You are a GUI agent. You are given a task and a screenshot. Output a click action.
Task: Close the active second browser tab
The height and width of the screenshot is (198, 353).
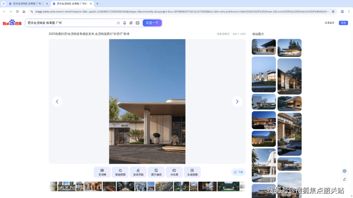coord(91,4)
